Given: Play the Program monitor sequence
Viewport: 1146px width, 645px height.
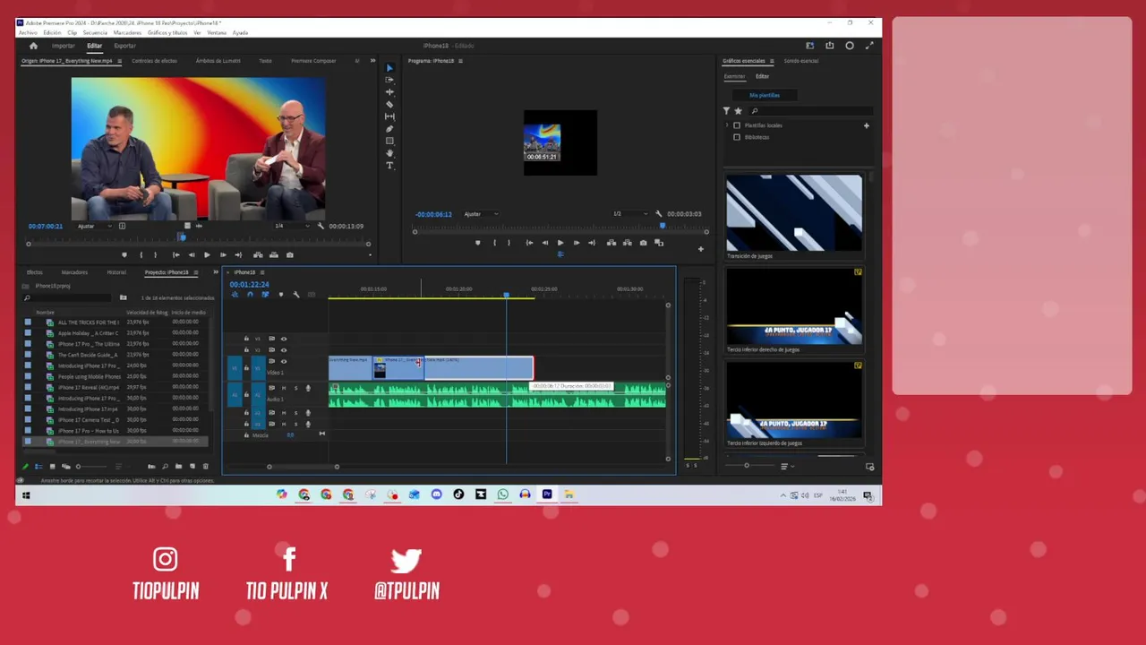Looking at the screenshot, I should 560,243.
